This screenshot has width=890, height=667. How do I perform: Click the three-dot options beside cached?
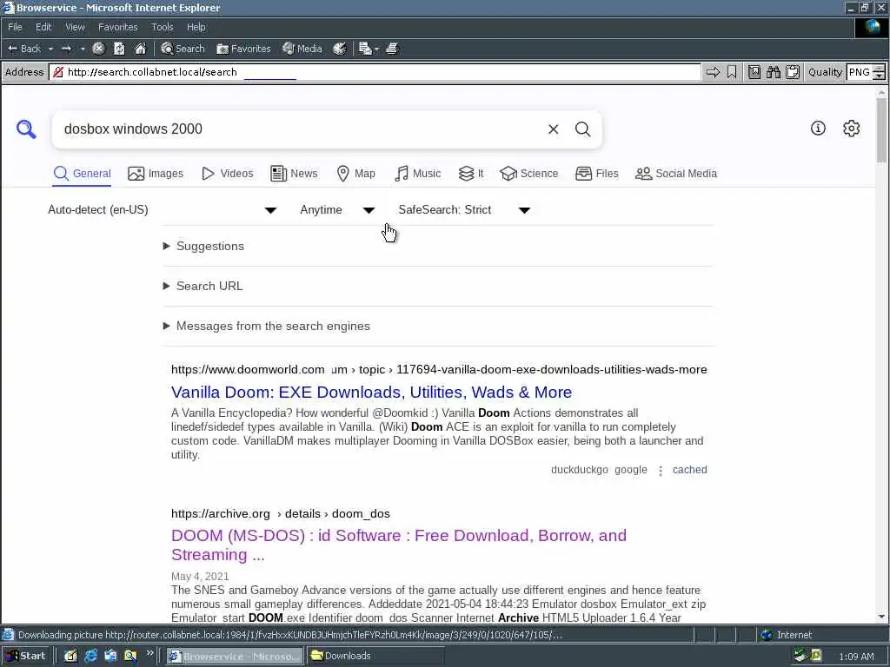pyautogui.click(x=661, y=471)
